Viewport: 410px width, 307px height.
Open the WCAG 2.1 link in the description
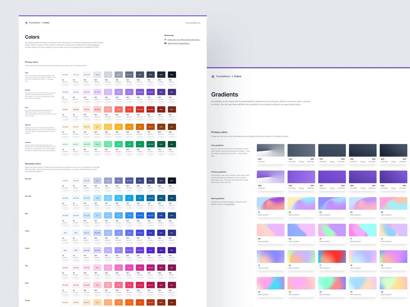[x=95, y=45]
